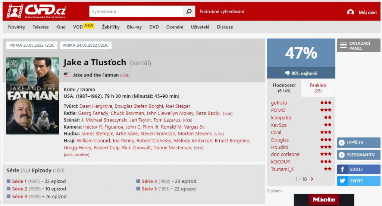Click the Facebook icon on Sdílet
Viewport: 382px width, 206px height.
click(x=342, y=169)
